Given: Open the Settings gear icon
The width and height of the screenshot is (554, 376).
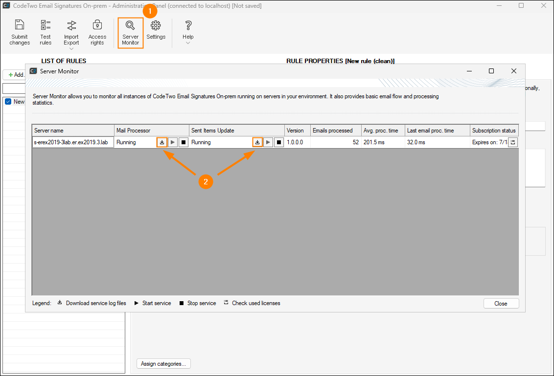Looking at the screenshot, I should [156, 32].
